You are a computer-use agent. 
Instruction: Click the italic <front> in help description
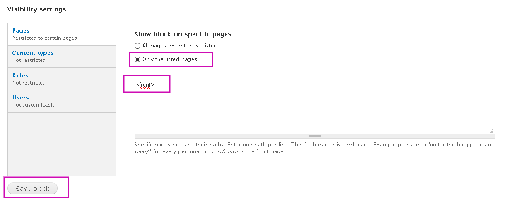click(x=226, y=152)
